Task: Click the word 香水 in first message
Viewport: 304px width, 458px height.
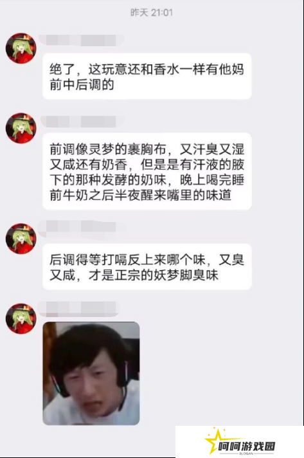Action: (160, 69)
